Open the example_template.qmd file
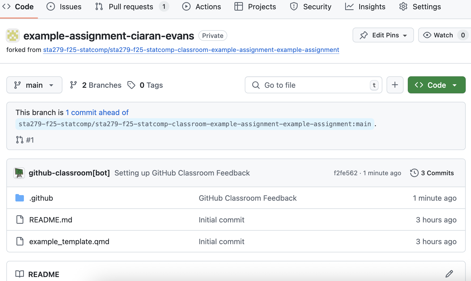The width and height of the screenshot is (471, 281). click(x=69, y=242)
